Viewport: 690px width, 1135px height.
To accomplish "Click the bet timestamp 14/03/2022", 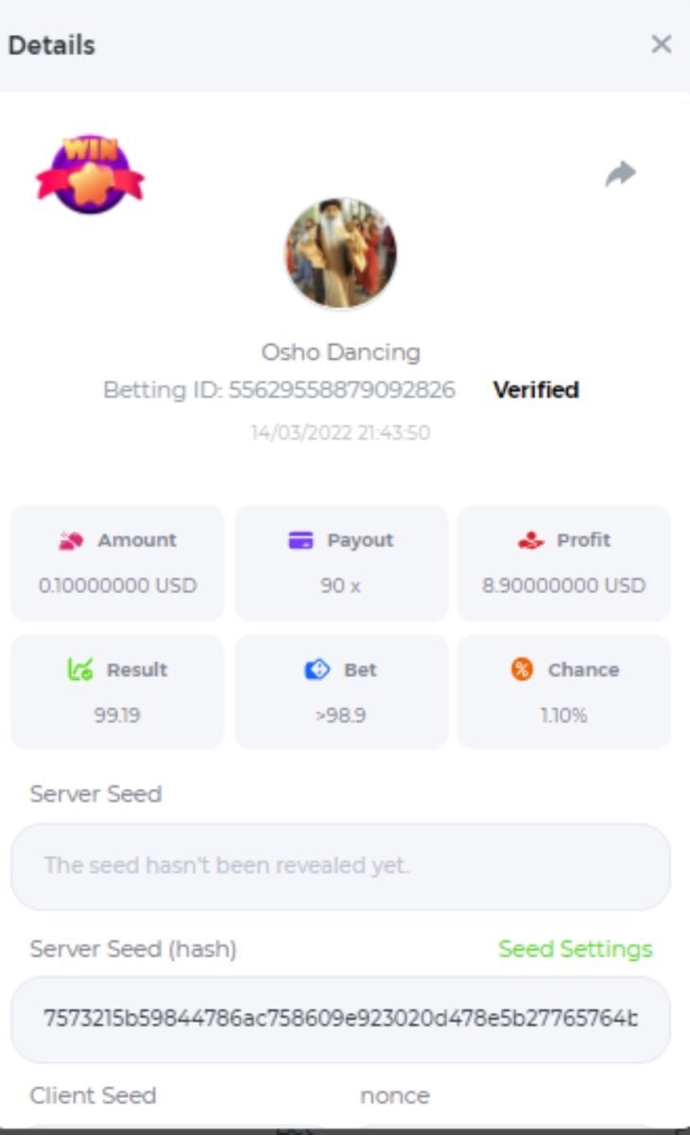I will [340, 433].
